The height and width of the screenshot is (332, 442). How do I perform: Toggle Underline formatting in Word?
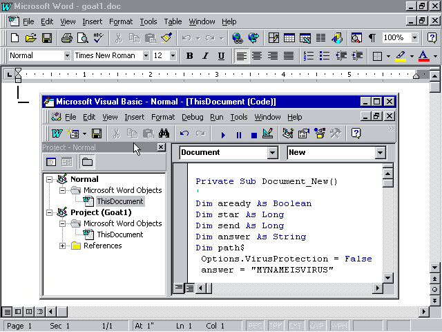[x=221, y=56]
